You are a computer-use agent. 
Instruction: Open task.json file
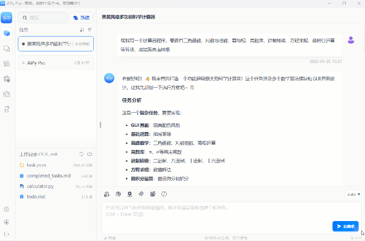click(56, 165)
